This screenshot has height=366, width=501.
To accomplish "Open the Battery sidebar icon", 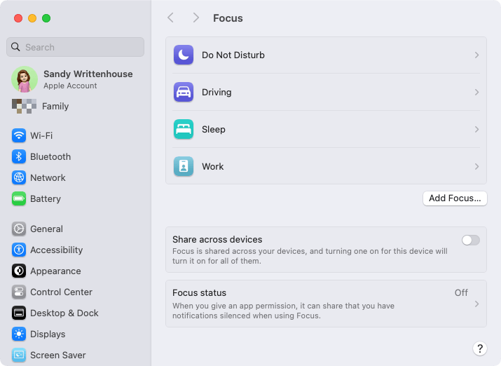I will click(x=19, y=199).
